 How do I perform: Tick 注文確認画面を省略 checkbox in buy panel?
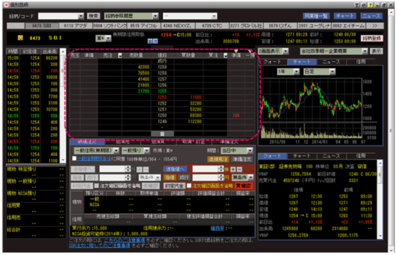point(189,186)
